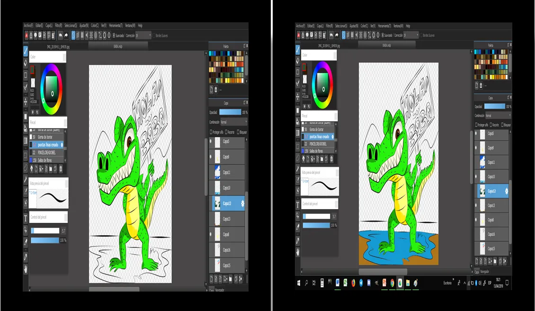535x311 pixels.
Task: Add new layer in right window layer panel
Action: pos(477,261)
